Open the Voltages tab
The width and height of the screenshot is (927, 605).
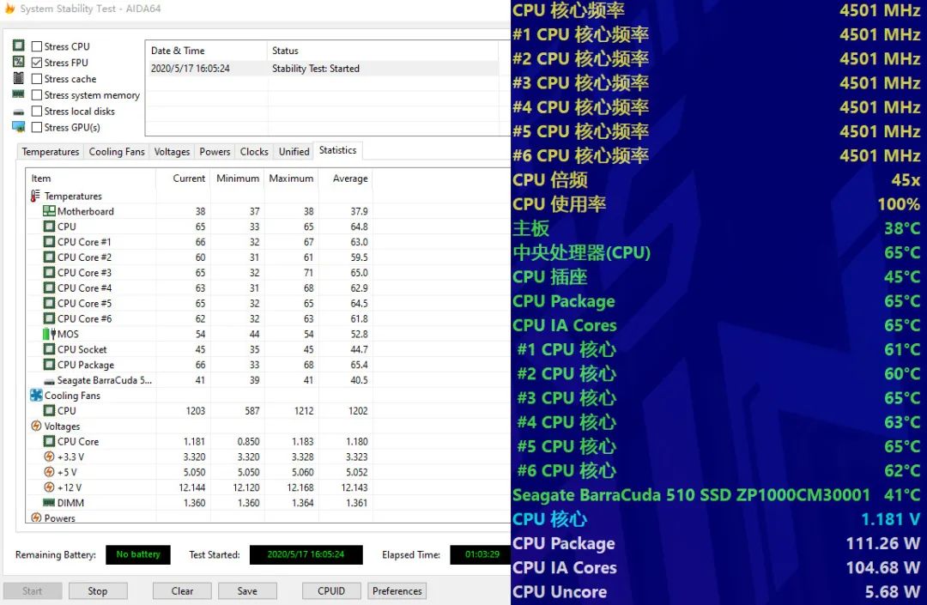172,152
